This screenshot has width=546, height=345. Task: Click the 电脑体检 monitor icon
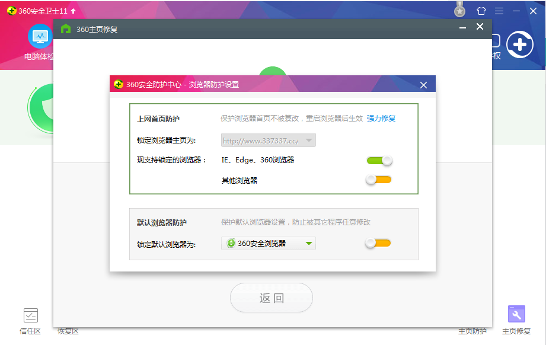[40, 36]
